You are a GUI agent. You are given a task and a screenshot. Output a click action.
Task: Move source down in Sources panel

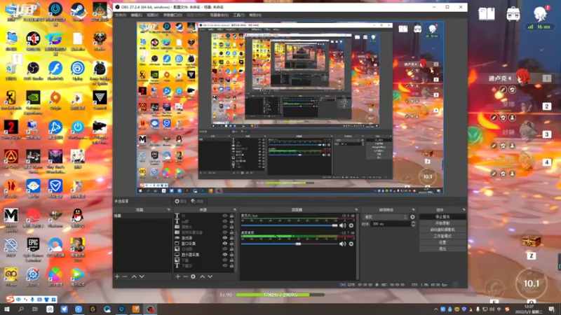click(210, 276)
